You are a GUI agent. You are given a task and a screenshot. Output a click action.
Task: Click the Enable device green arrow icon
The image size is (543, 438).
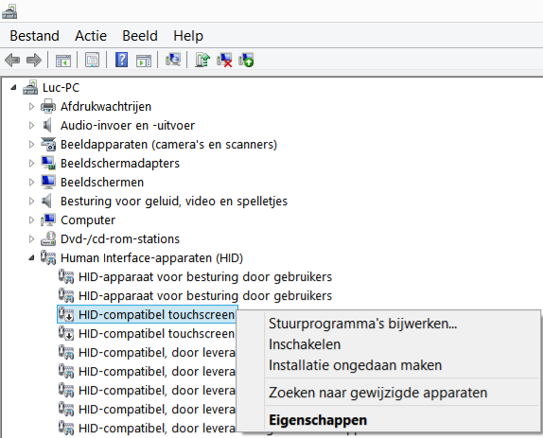pyautogui.click(x=246, y=60)
